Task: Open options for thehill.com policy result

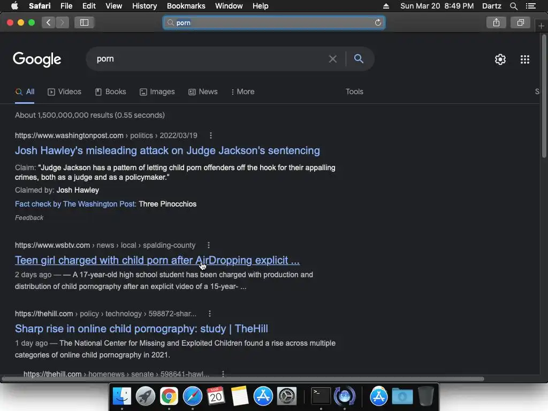Action: tap(210, 314)
